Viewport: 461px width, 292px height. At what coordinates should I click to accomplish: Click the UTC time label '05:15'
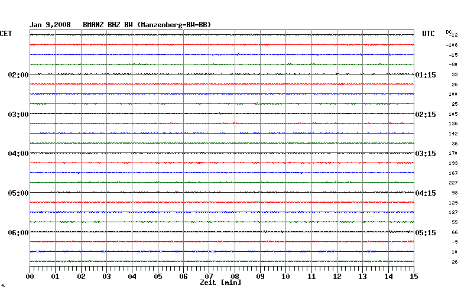click(x=426, y=233)
